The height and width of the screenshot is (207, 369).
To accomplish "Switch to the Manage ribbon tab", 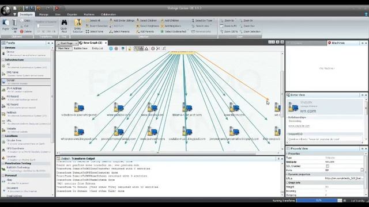I will click(x=44, y=14).
